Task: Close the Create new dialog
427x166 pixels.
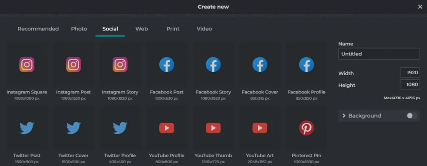Action: [x=420, y=7]
